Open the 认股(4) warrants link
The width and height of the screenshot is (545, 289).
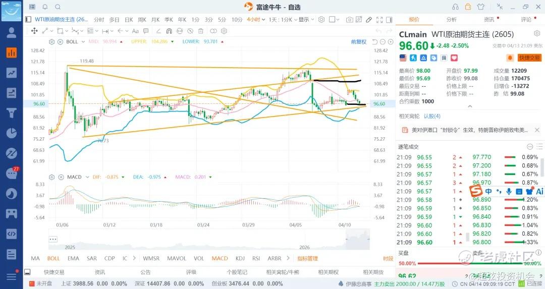tap(432, 116)
